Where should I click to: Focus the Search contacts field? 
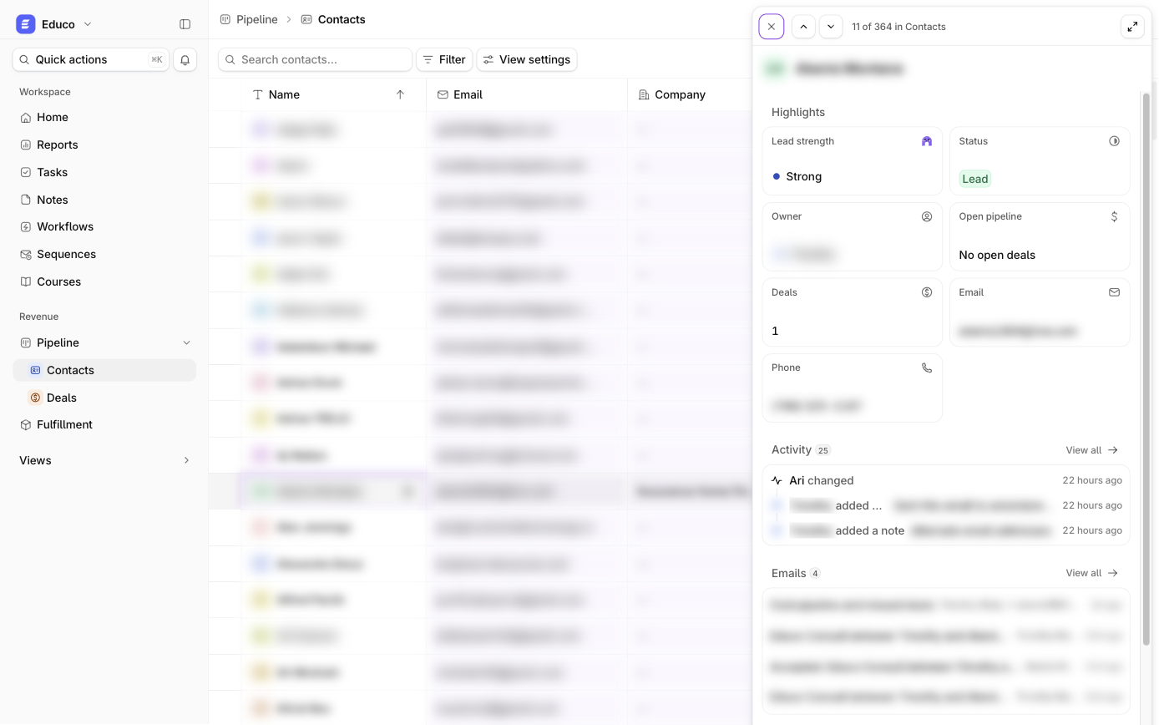tap(315, 59)
